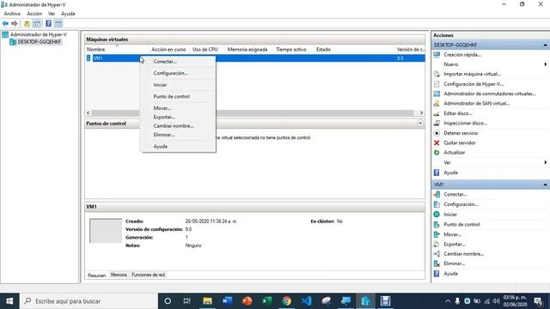Click green Actualizar icon
This screenshot has height=309, width=550.
437,153
